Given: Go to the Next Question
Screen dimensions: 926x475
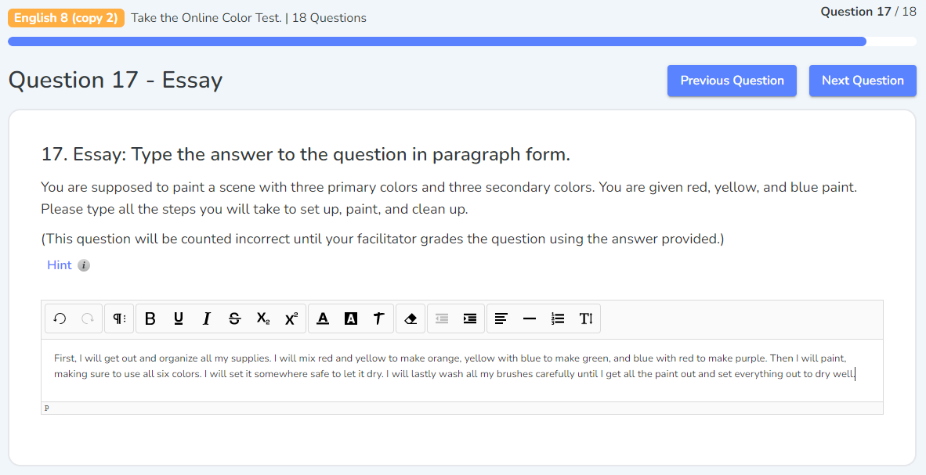Looking at the screenshot, I should pos(863,81).
